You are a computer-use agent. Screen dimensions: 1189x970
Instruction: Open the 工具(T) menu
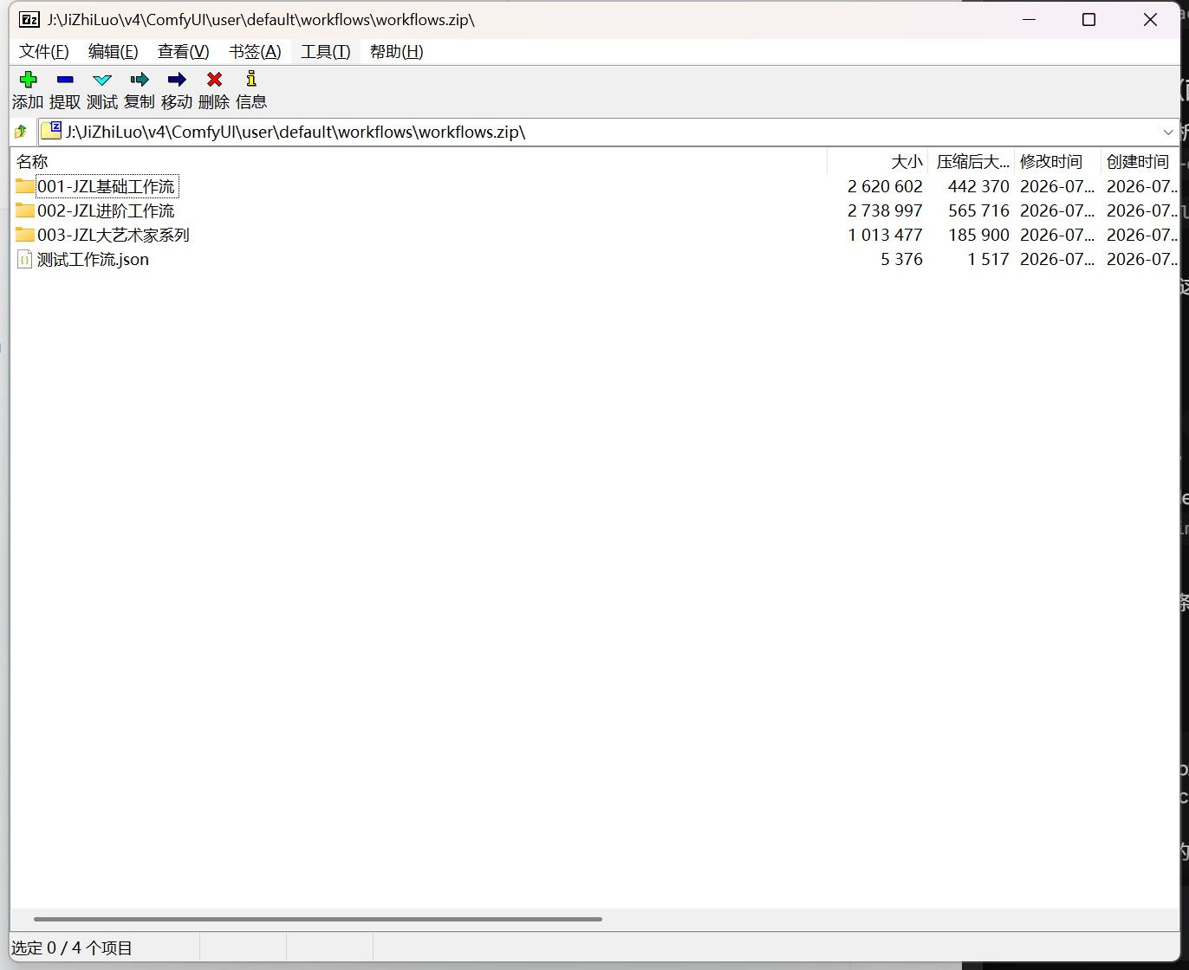[326, 51]
